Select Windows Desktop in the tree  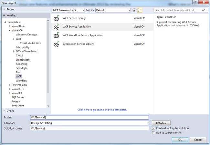click(26, 34)
